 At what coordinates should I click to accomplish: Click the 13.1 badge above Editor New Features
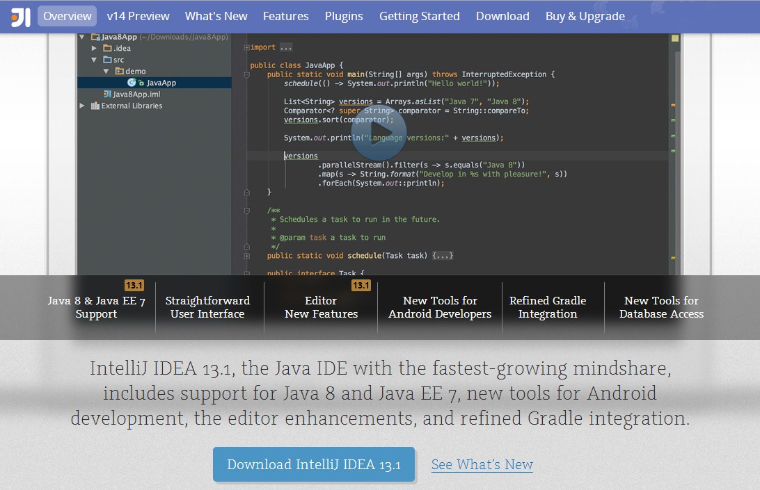[362, 285]
